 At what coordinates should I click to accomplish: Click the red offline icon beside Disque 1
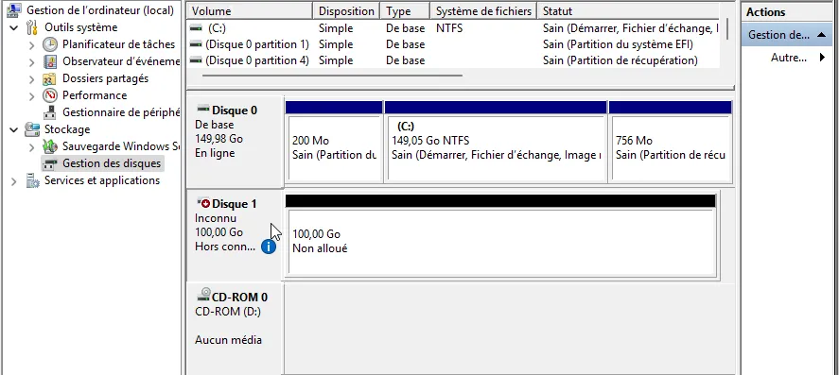click(x=204, y=203)
